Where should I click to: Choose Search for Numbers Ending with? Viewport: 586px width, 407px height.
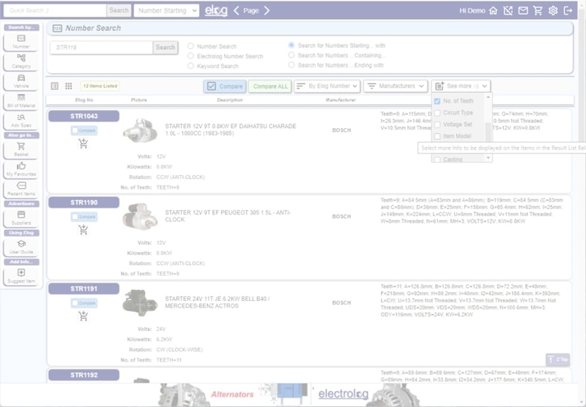pos(292,65)
